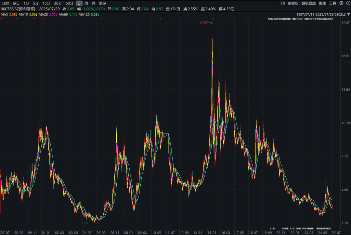351x235 pixels.
Task: Click the 开 2.90 opening price
Action: pos(113,9)
